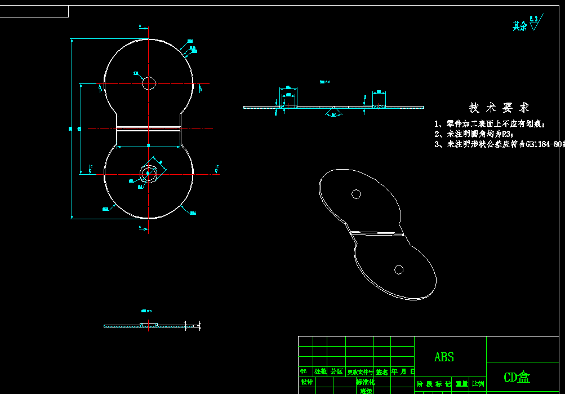Select requirement line 3 referencing GB1184-80

point(500,144)
